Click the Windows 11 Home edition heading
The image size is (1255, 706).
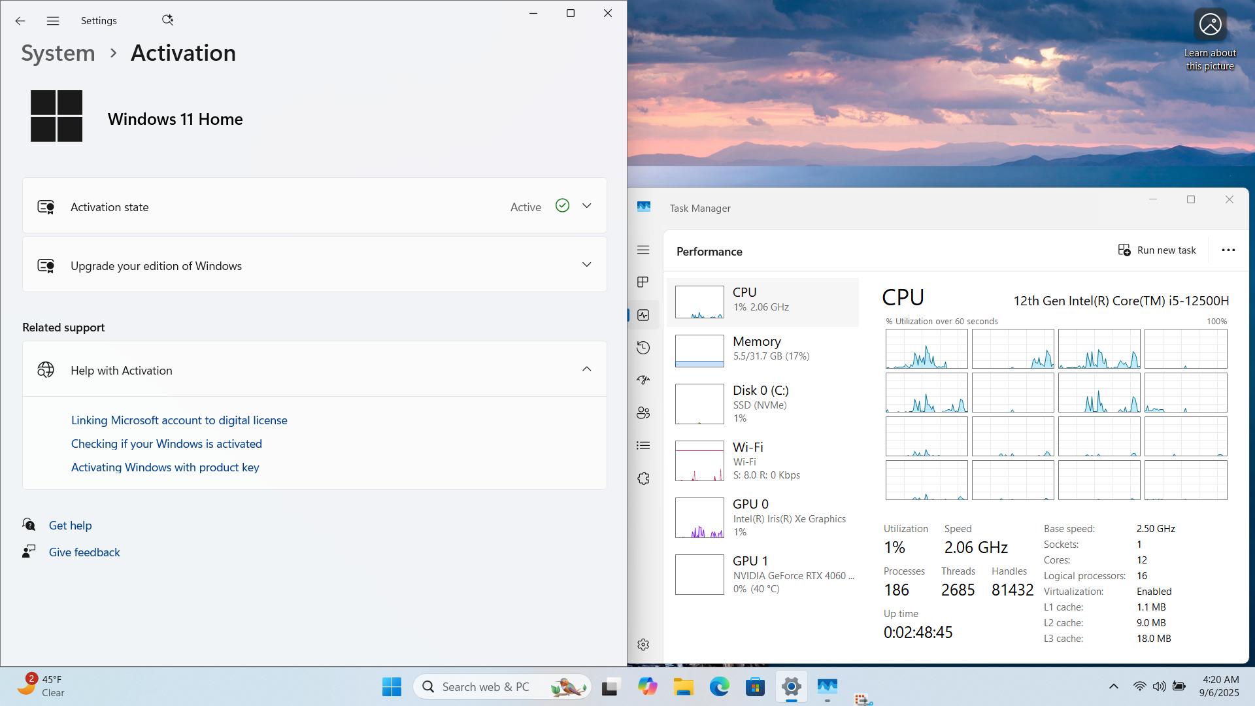pyautogui.click(x=175, y=119)
